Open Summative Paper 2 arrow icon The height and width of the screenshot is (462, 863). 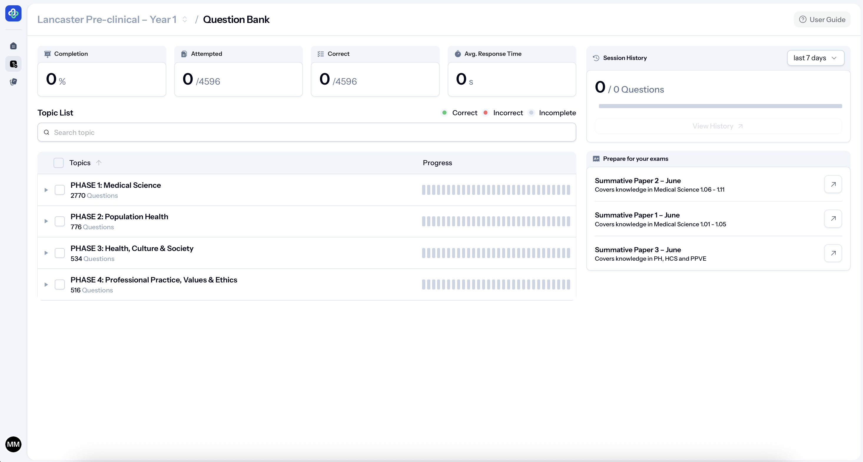click(833, 184)
